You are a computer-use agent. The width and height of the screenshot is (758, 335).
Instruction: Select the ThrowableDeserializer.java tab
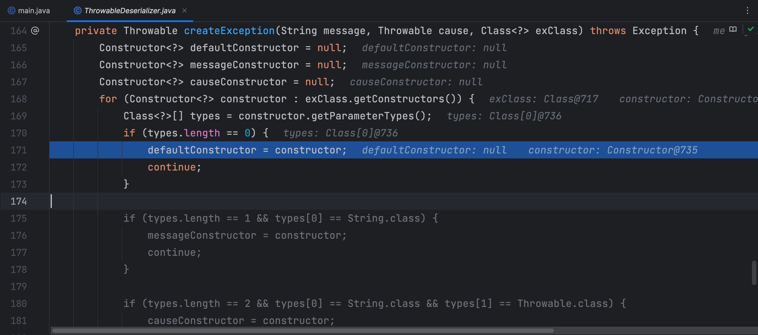(x=130, y=10)
